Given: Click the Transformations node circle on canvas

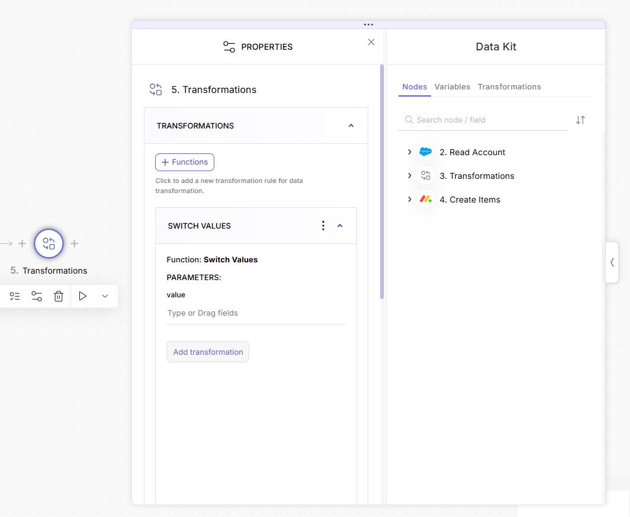Looking at the screenshot, I should pos(49,243).
